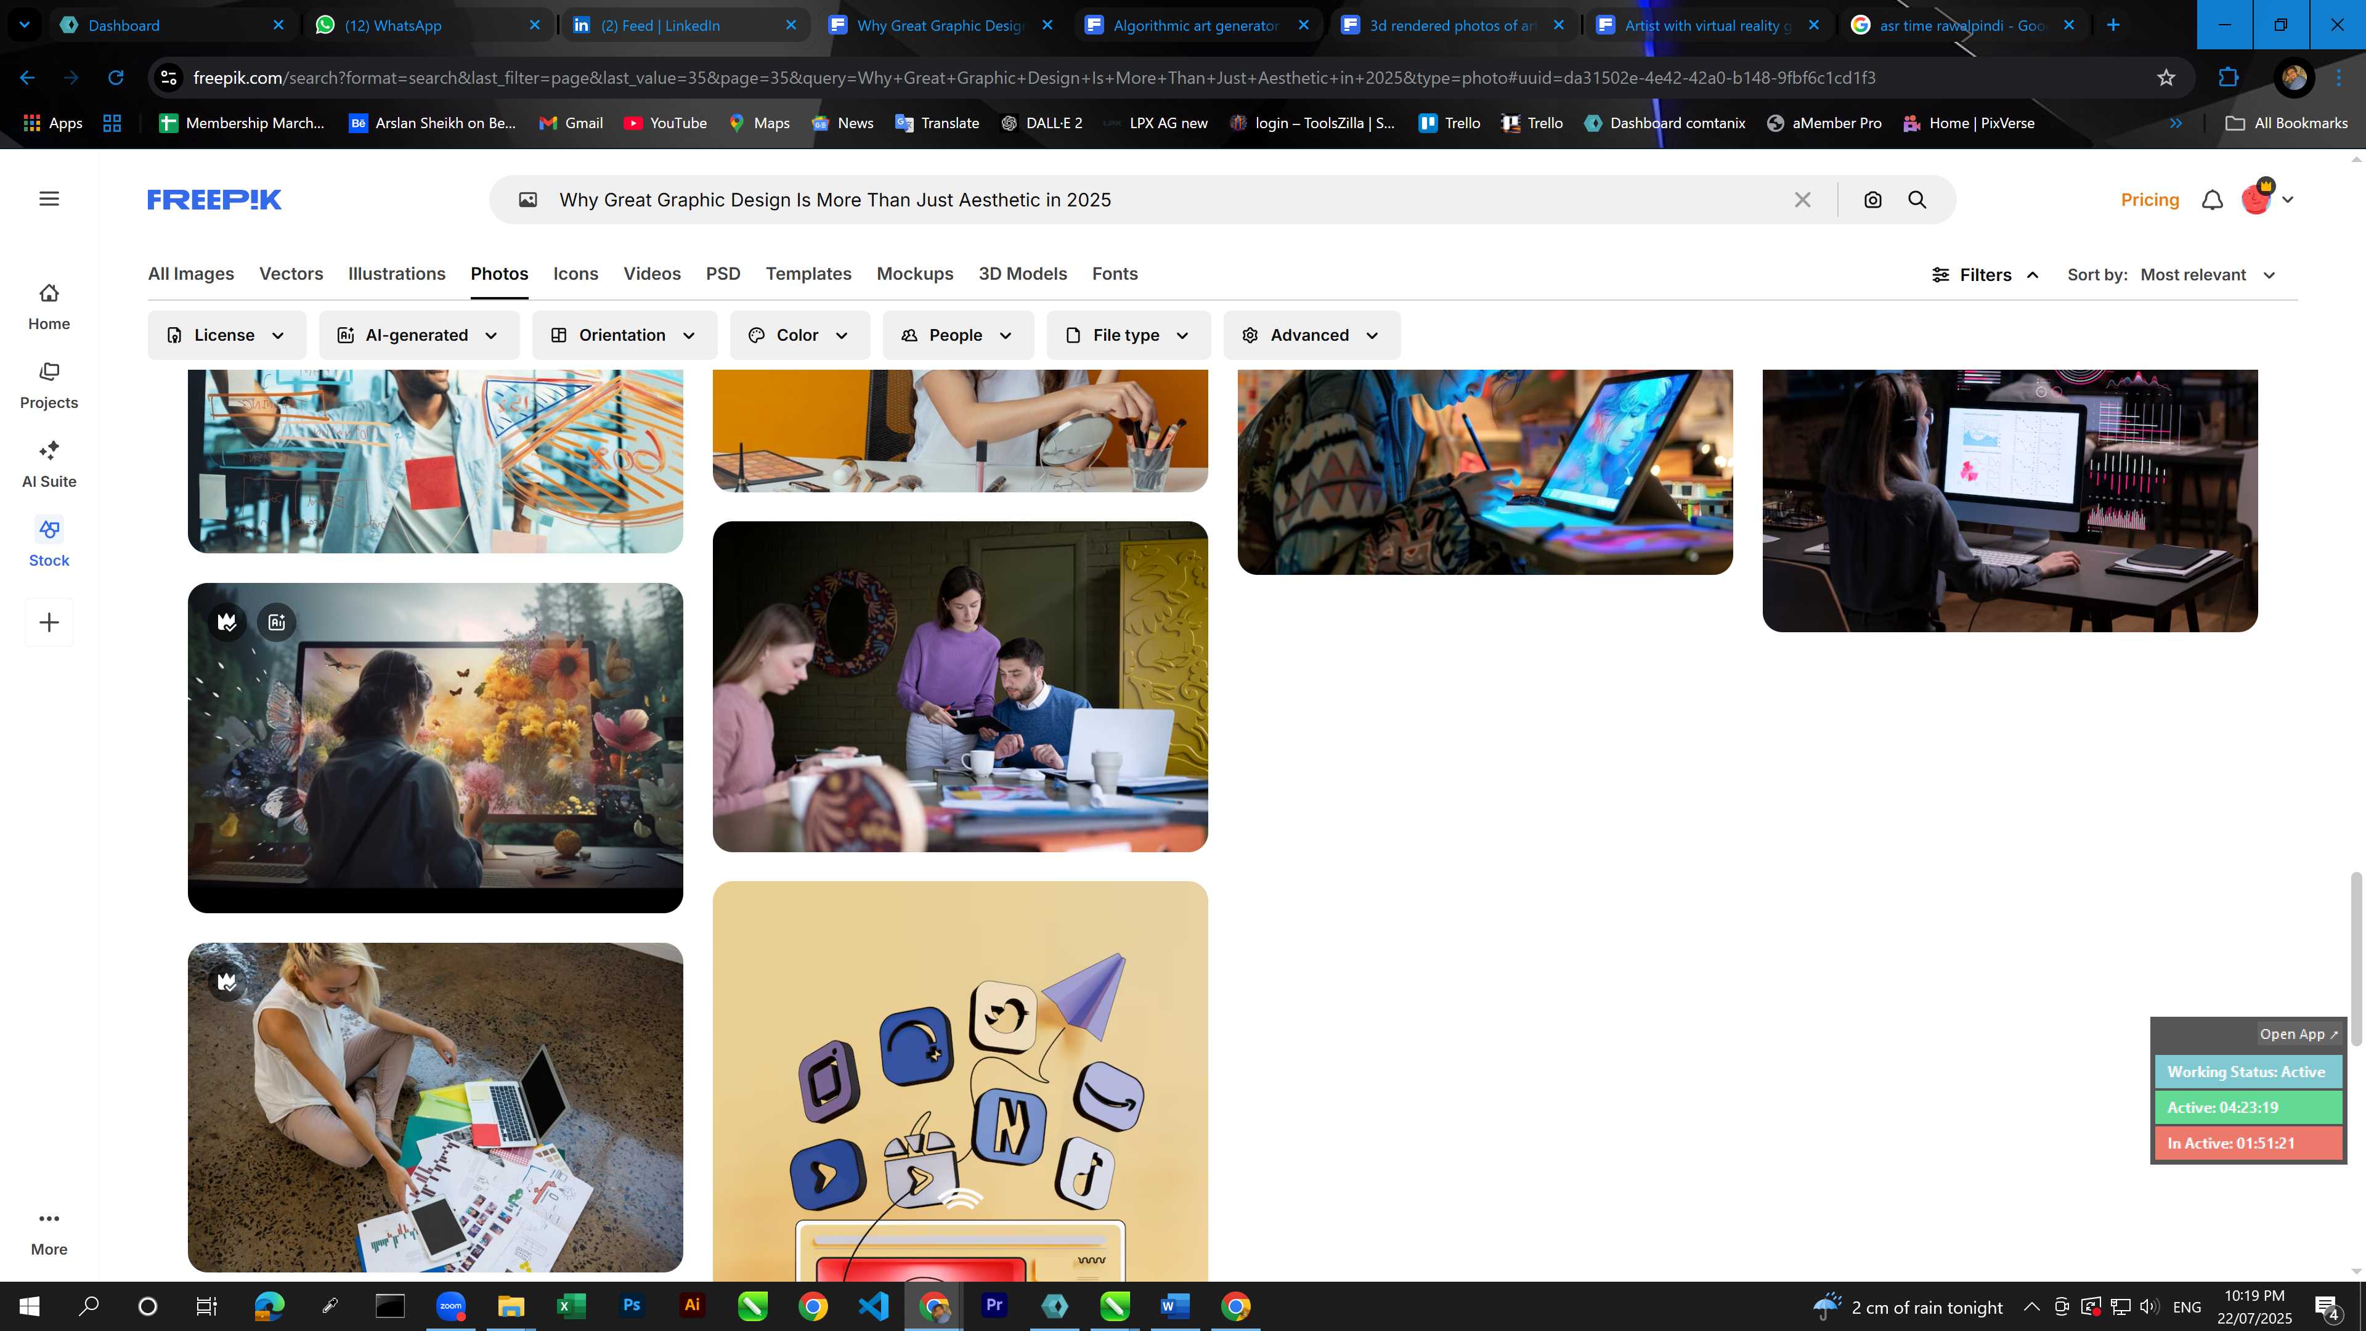Select Stock in the sidebar
The image size is (2366, 1331).
click(x=49, y=543)
